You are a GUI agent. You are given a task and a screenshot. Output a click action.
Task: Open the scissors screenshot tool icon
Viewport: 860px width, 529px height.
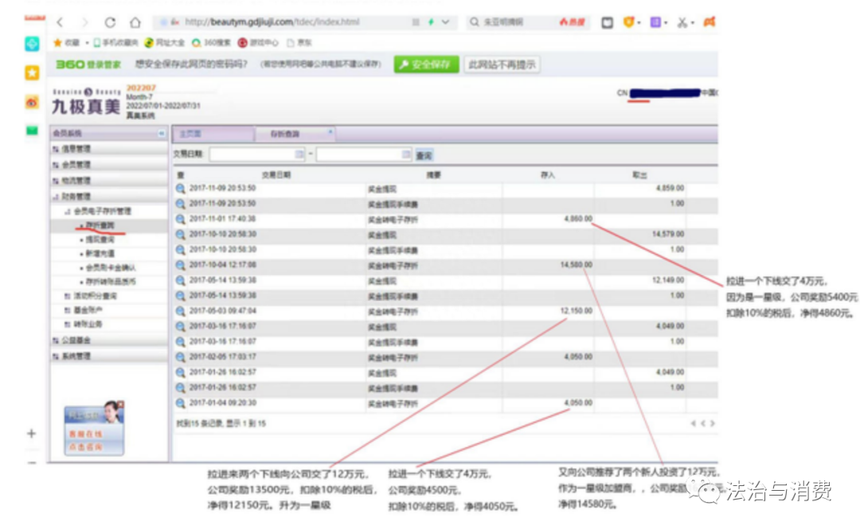coord(682,22)
